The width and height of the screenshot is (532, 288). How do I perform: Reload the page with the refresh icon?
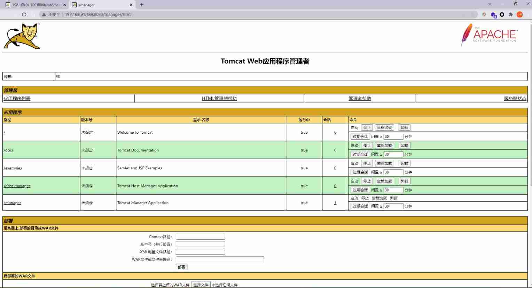[x=24, y=15]
